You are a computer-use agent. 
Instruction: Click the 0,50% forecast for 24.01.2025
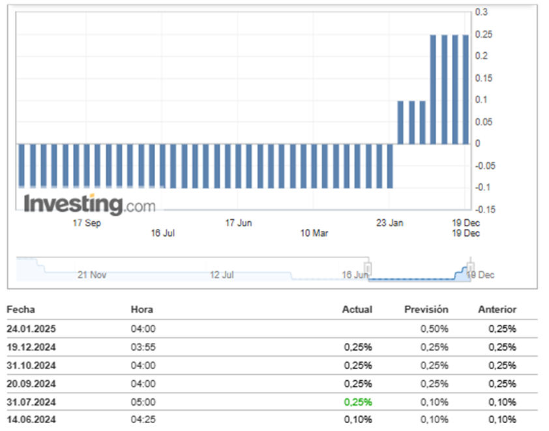pyautogui.click(x=434, y=329)
